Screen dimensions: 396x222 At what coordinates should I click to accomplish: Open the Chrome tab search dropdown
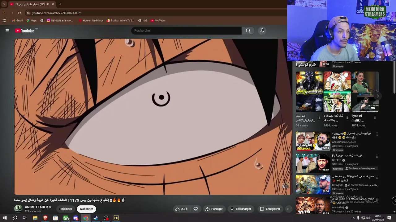point(4,4)
